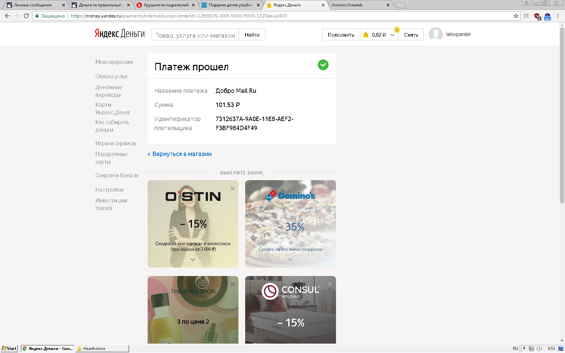The height and width of the screenshot is (353, 565).
Task: Click the Яндекс Деньги logo
Action: pos(119,34)
